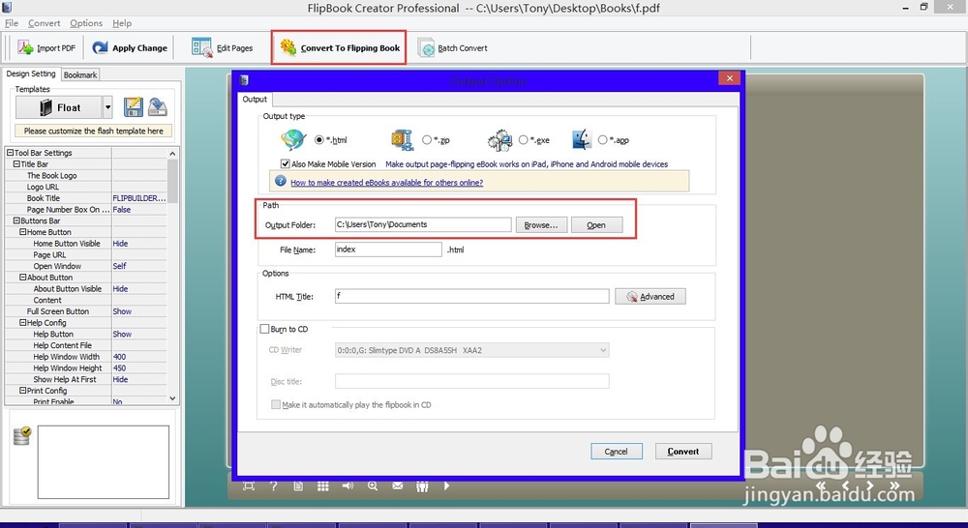Screen dimensions: 968x528
Task: Click the database icon in the lower-left panel
Action: click(x=22, y=435)
